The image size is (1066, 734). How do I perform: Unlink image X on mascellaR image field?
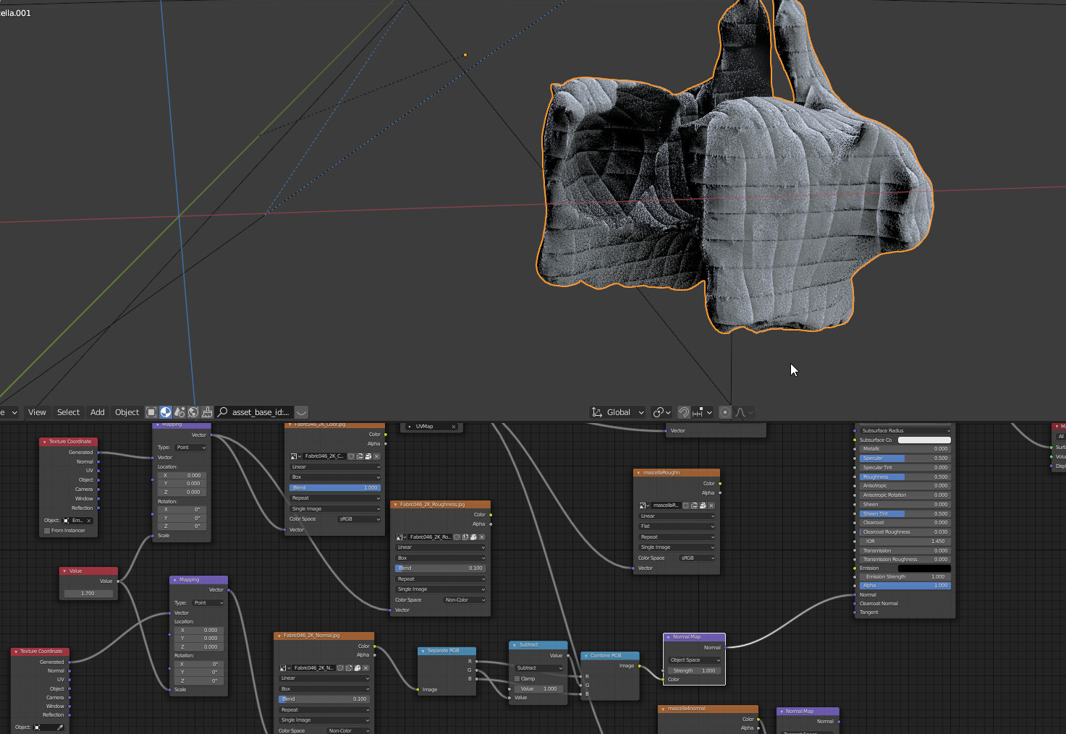pyautogui.click(x=711, y=505)
